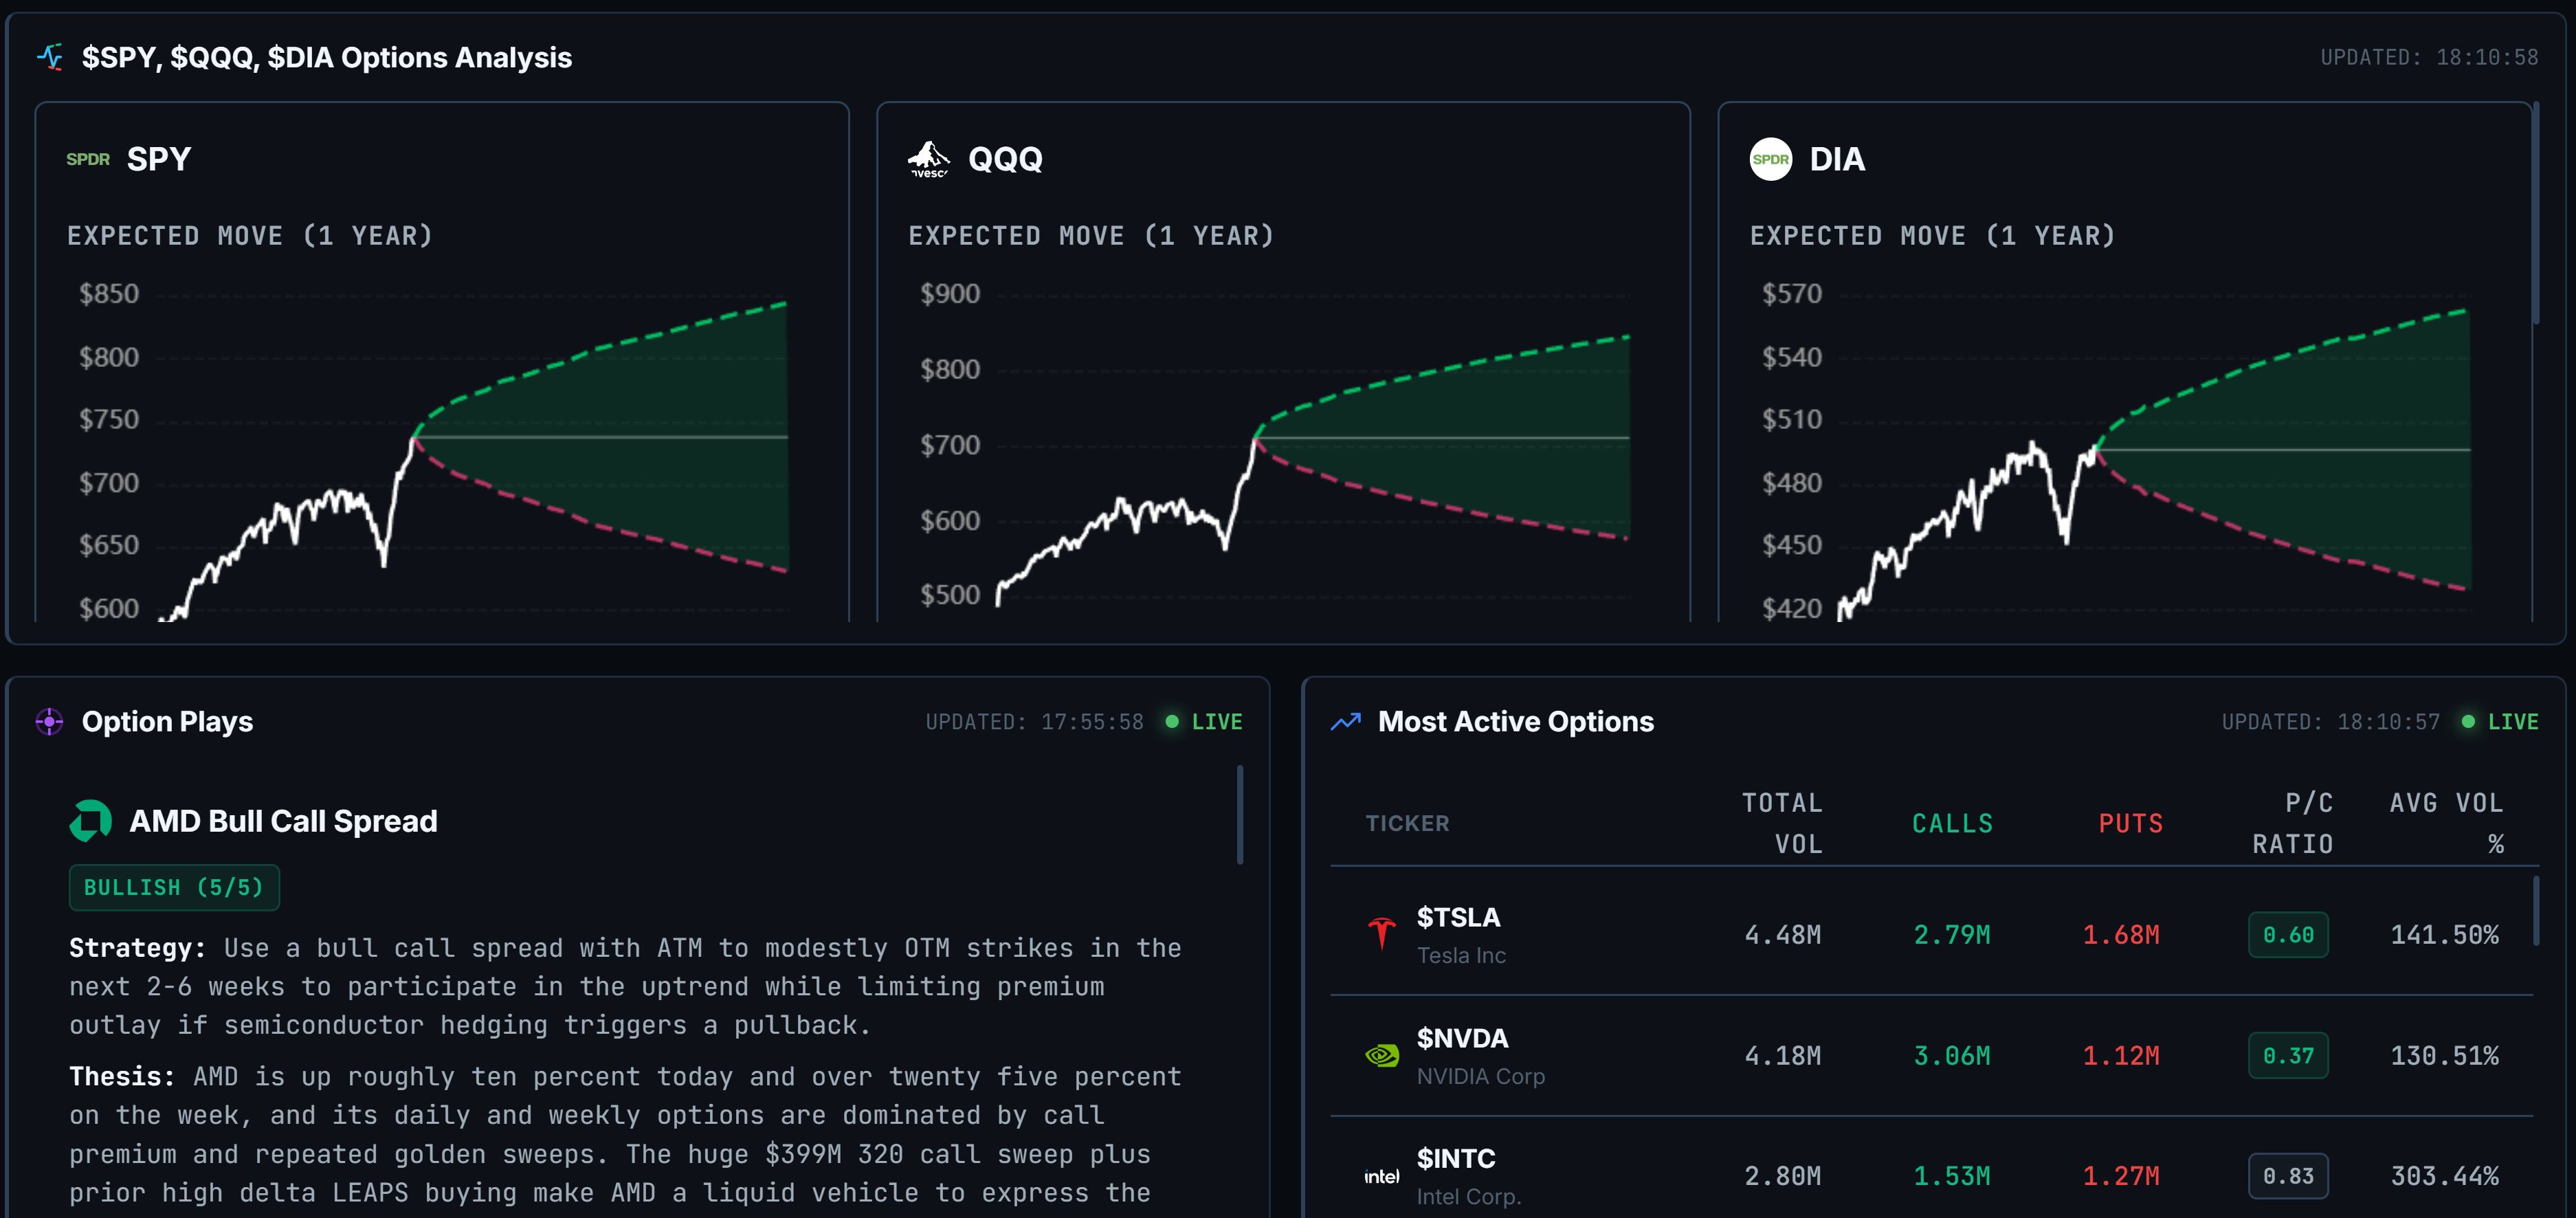
Task: Click the Most Active Options heading
Action: click(x=1516, y=721)
